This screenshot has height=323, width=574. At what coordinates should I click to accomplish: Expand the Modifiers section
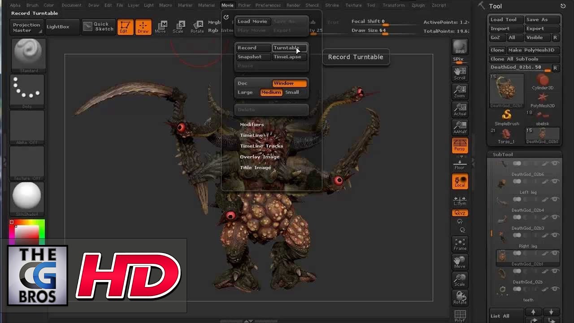click(252, 124)
